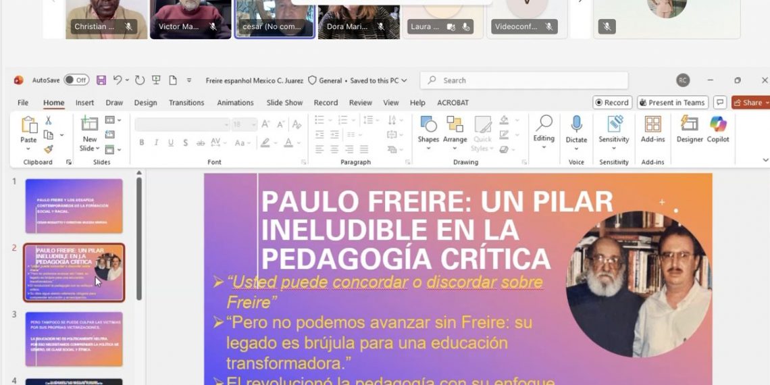770x385 pixels.
Task: Click the Save icon in title bar
Action: (x=101, y=80)
